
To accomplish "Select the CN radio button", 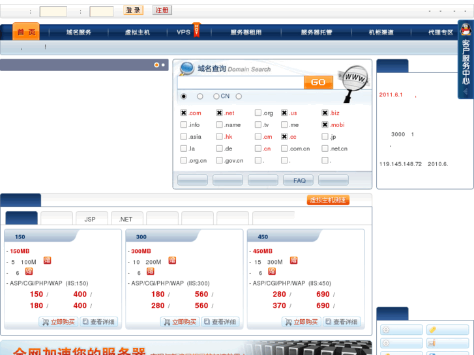I will click(216, 96).
